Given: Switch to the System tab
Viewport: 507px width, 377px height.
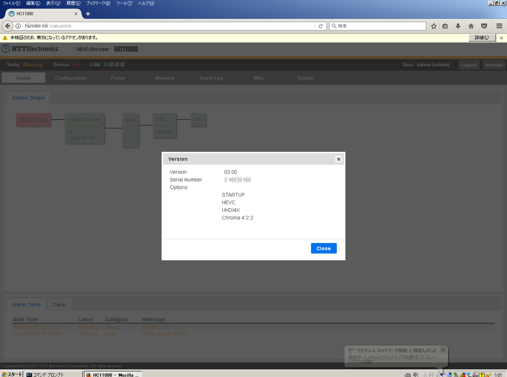Looking at the screenshot, I should [x=306, y=78].
